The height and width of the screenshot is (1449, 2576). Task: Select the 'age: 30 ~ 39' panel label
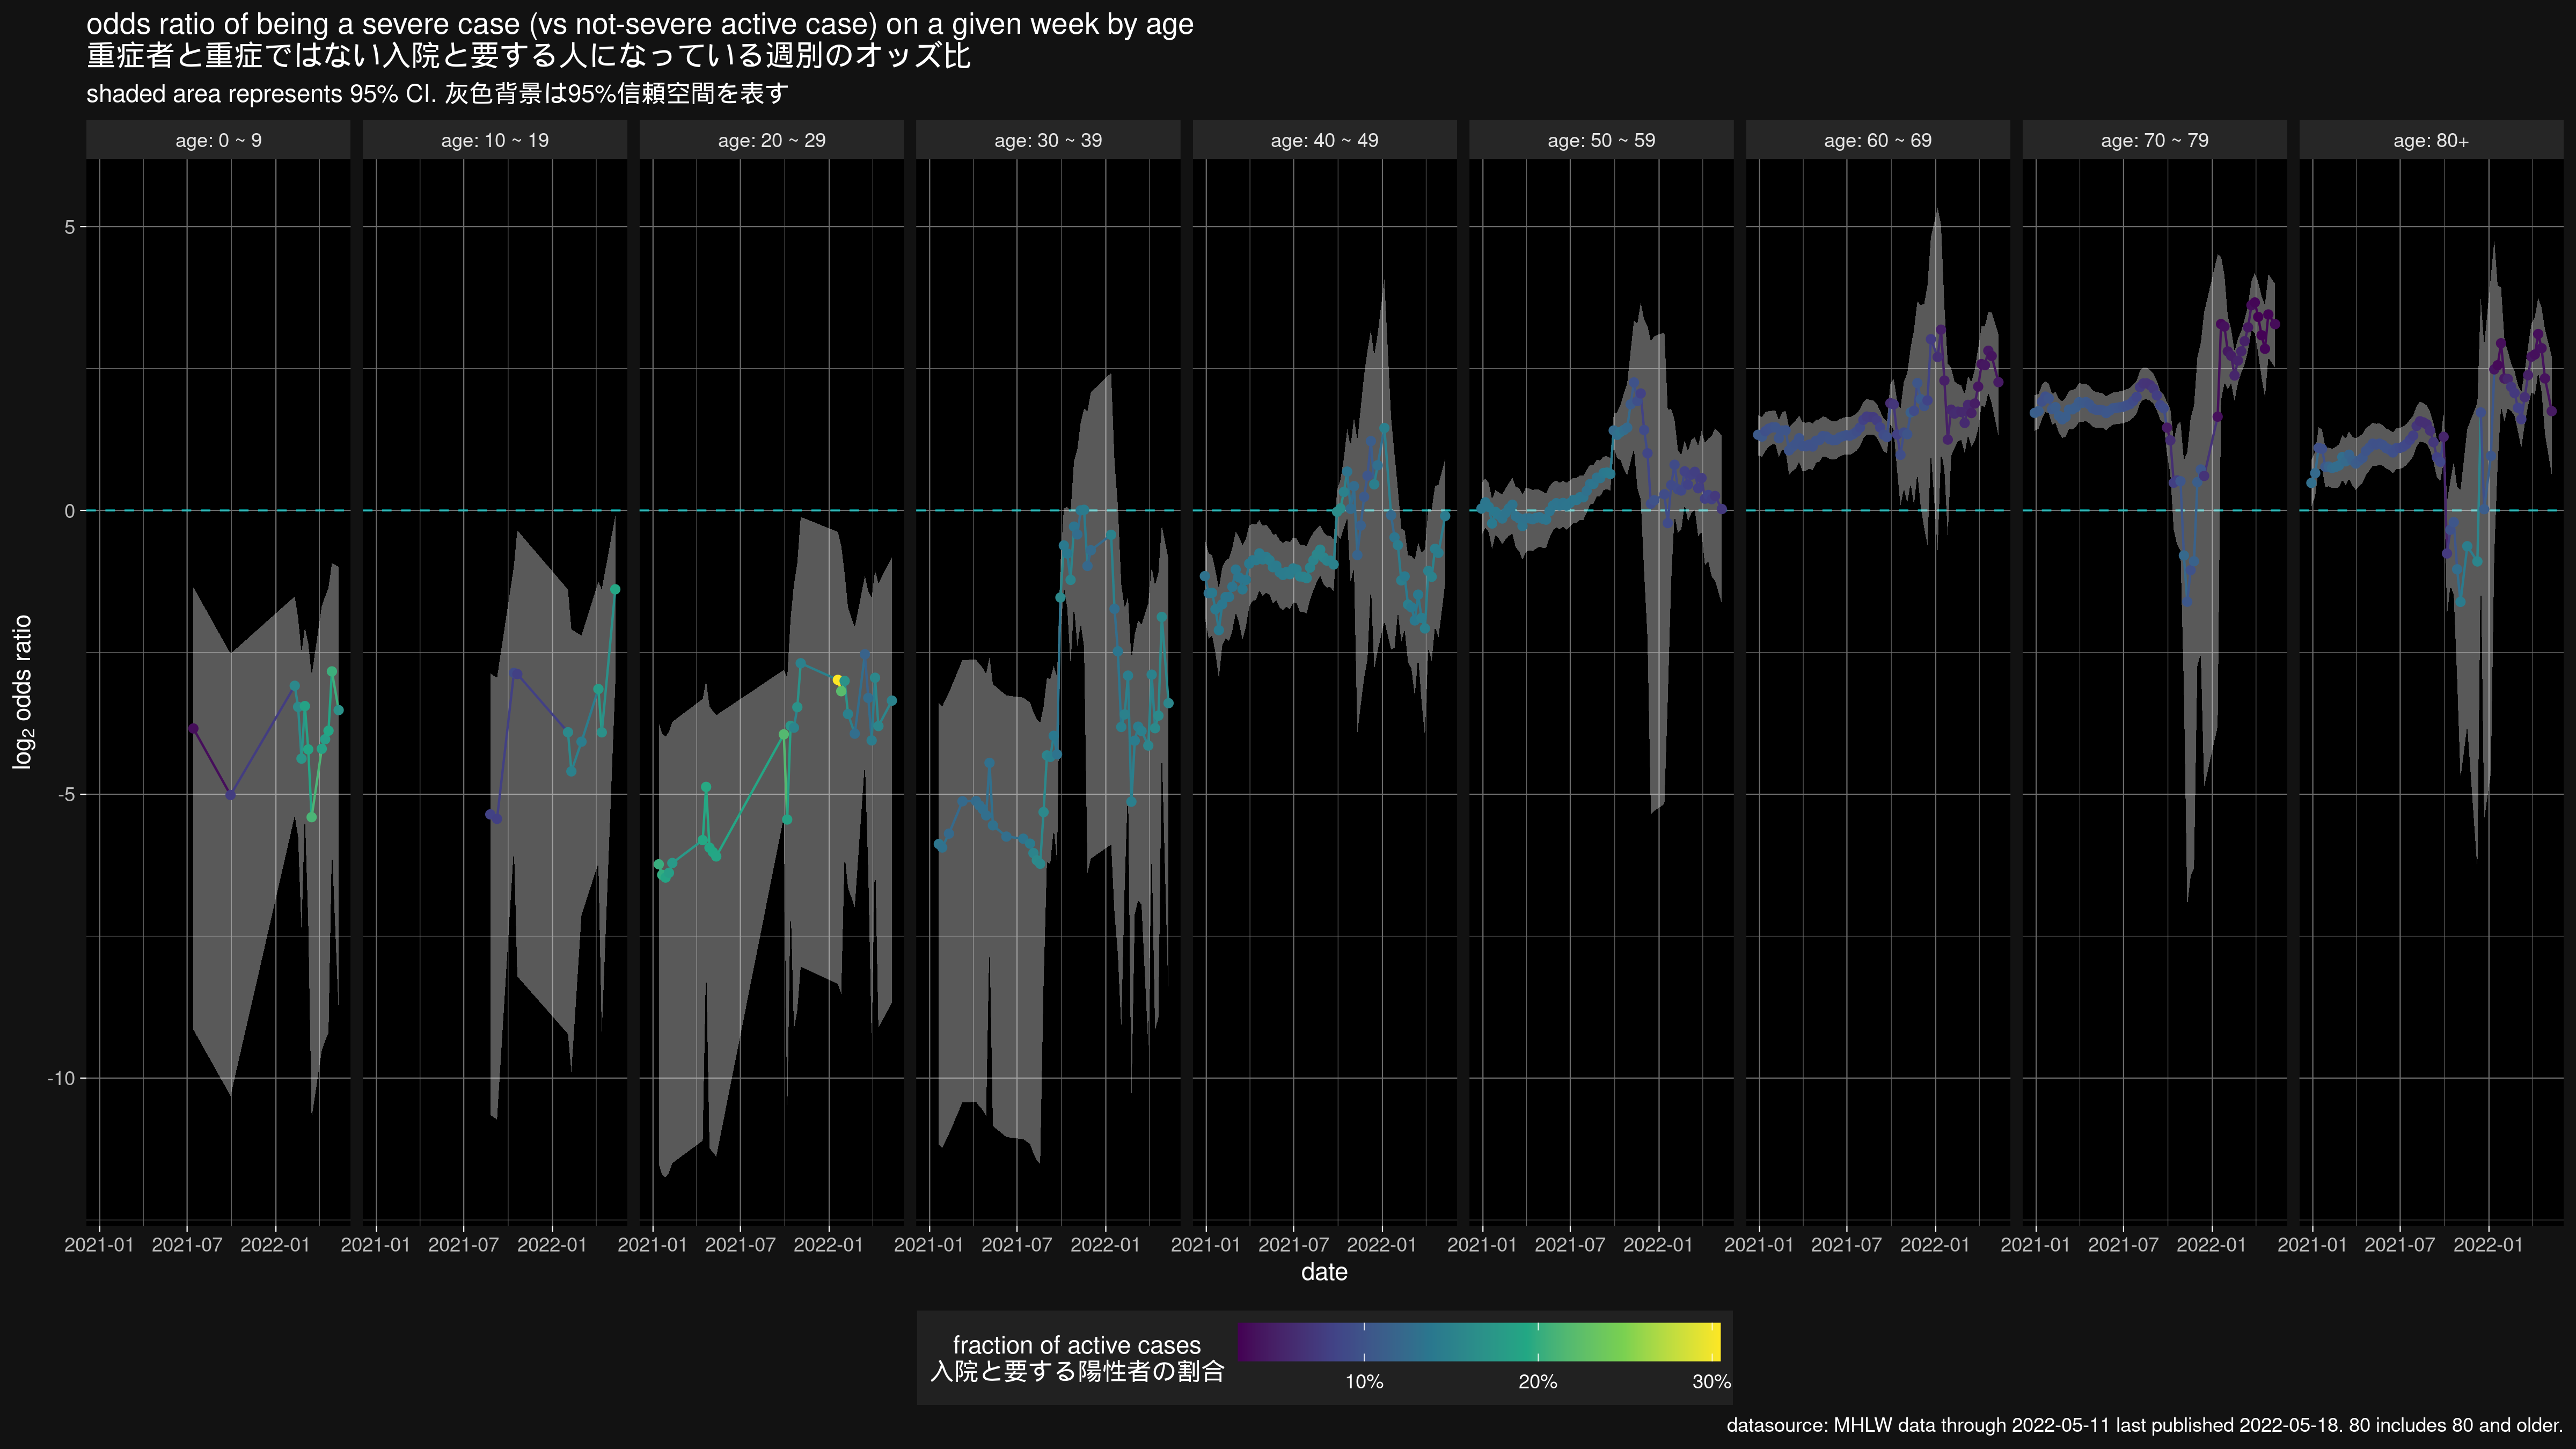coord(1047,140)
